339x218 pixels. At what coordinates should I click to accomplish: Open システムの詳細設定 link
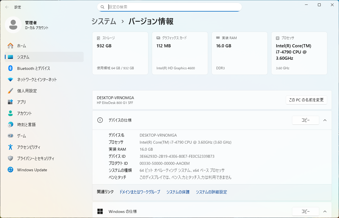click(211, 192)
